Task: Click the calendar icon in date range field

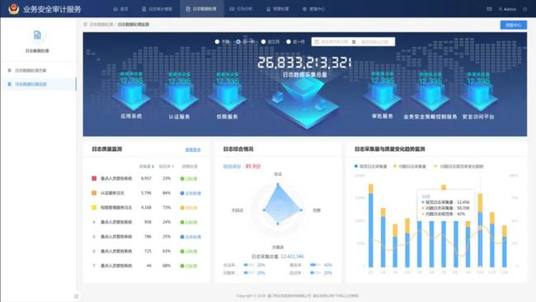Action: coord(317,42)
